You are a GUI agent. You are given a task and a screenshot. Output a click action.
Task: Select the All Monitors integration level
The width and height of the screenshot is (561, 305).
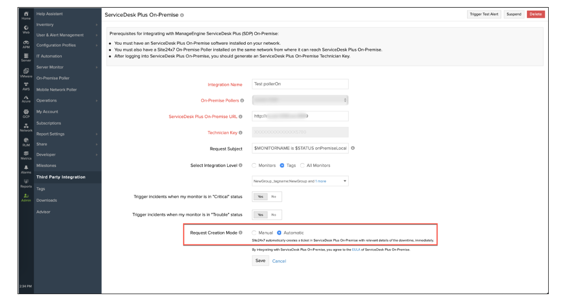303,166
